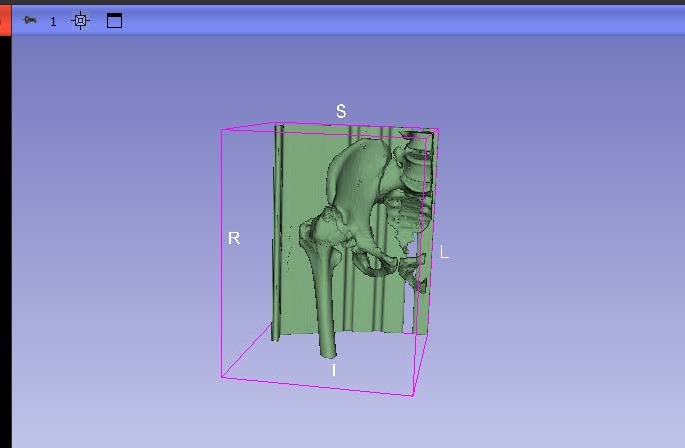Click the 'L' left orientation label
This screenshot has width=685, height=448.
pos(444,252)
